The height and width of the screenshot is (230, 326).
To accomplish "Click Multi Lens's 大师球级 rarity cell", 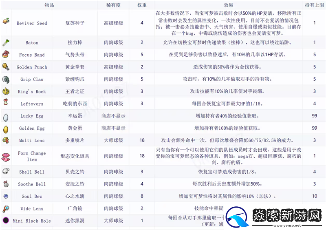I will click(x=113, y=140).
